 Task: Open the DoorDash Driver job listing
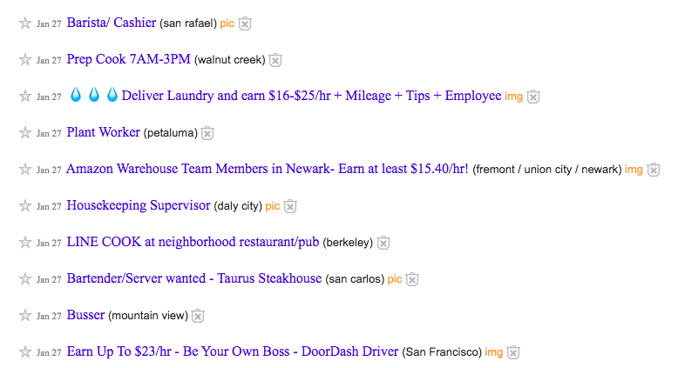[232, 351]
